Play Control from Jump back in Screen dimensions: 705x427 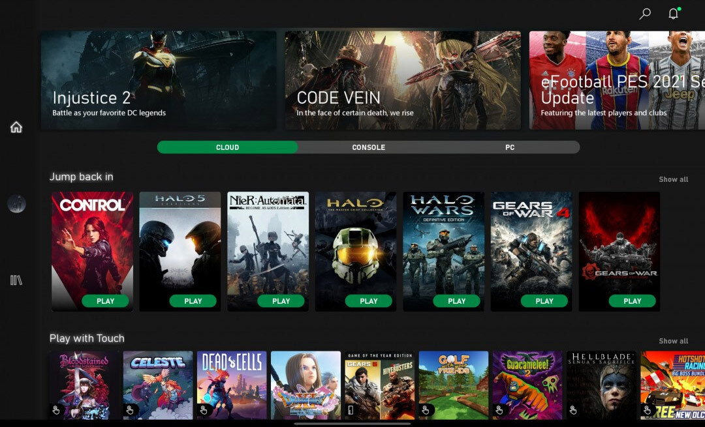tap(105, 301)
